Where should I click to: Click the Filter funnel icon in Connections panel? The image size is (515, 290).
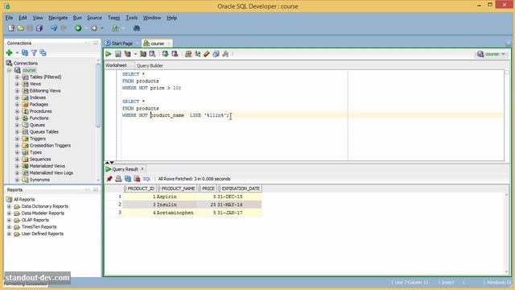34,52
